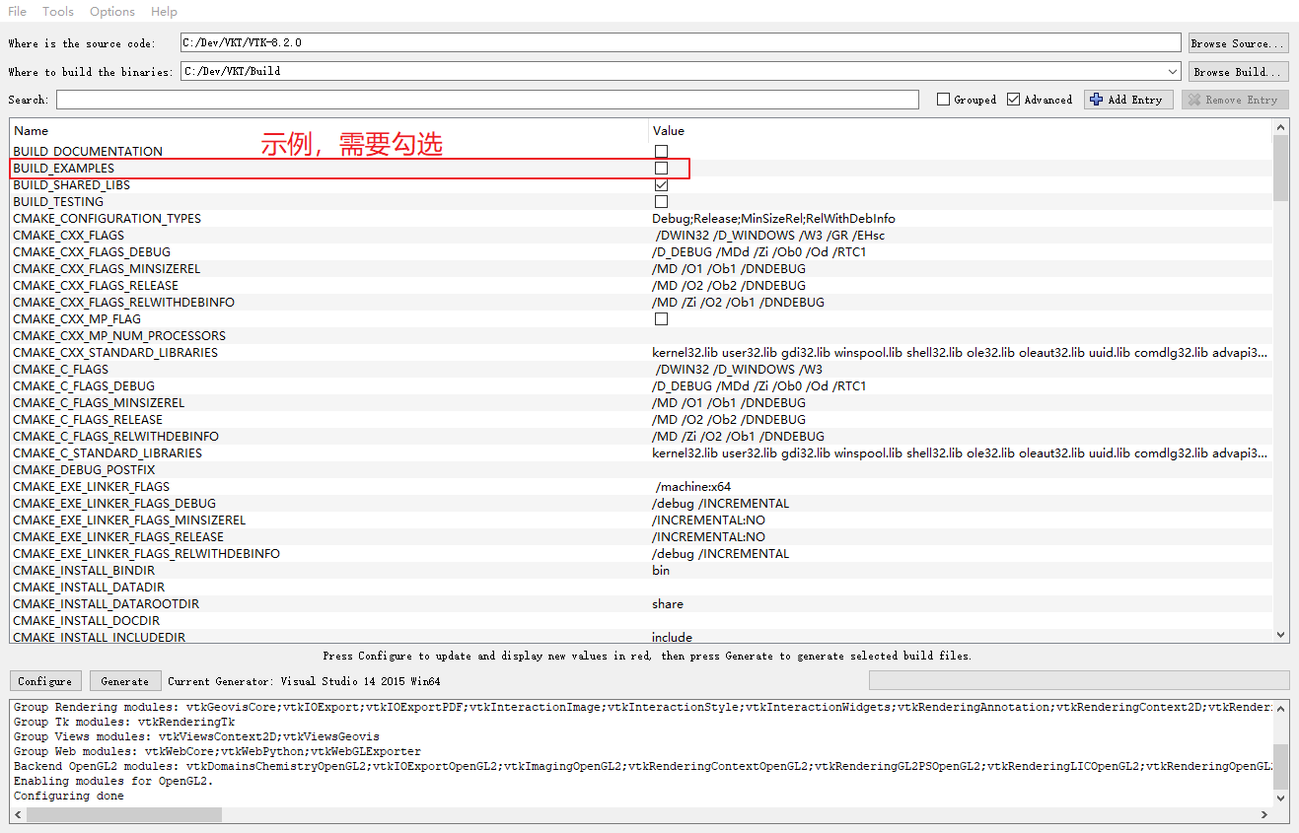1299x833 pixels.
Task: Click the Browse Source button
Action: [1238, 43]
